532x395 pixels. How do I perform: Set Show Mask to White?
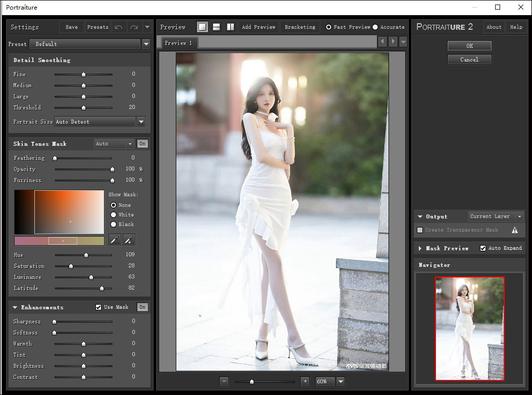tap(114, 215)
